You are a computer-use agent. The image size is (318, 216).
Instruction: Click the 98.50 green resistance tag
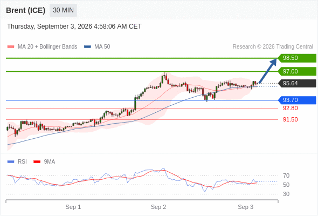coord(297,58)
